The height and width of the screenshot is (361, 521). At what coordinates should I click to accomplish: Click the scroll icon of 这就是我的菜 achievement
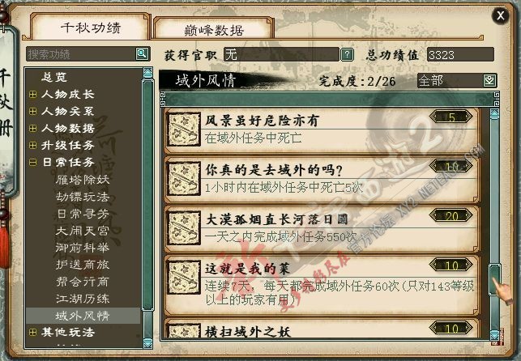(x=183, y=278)
